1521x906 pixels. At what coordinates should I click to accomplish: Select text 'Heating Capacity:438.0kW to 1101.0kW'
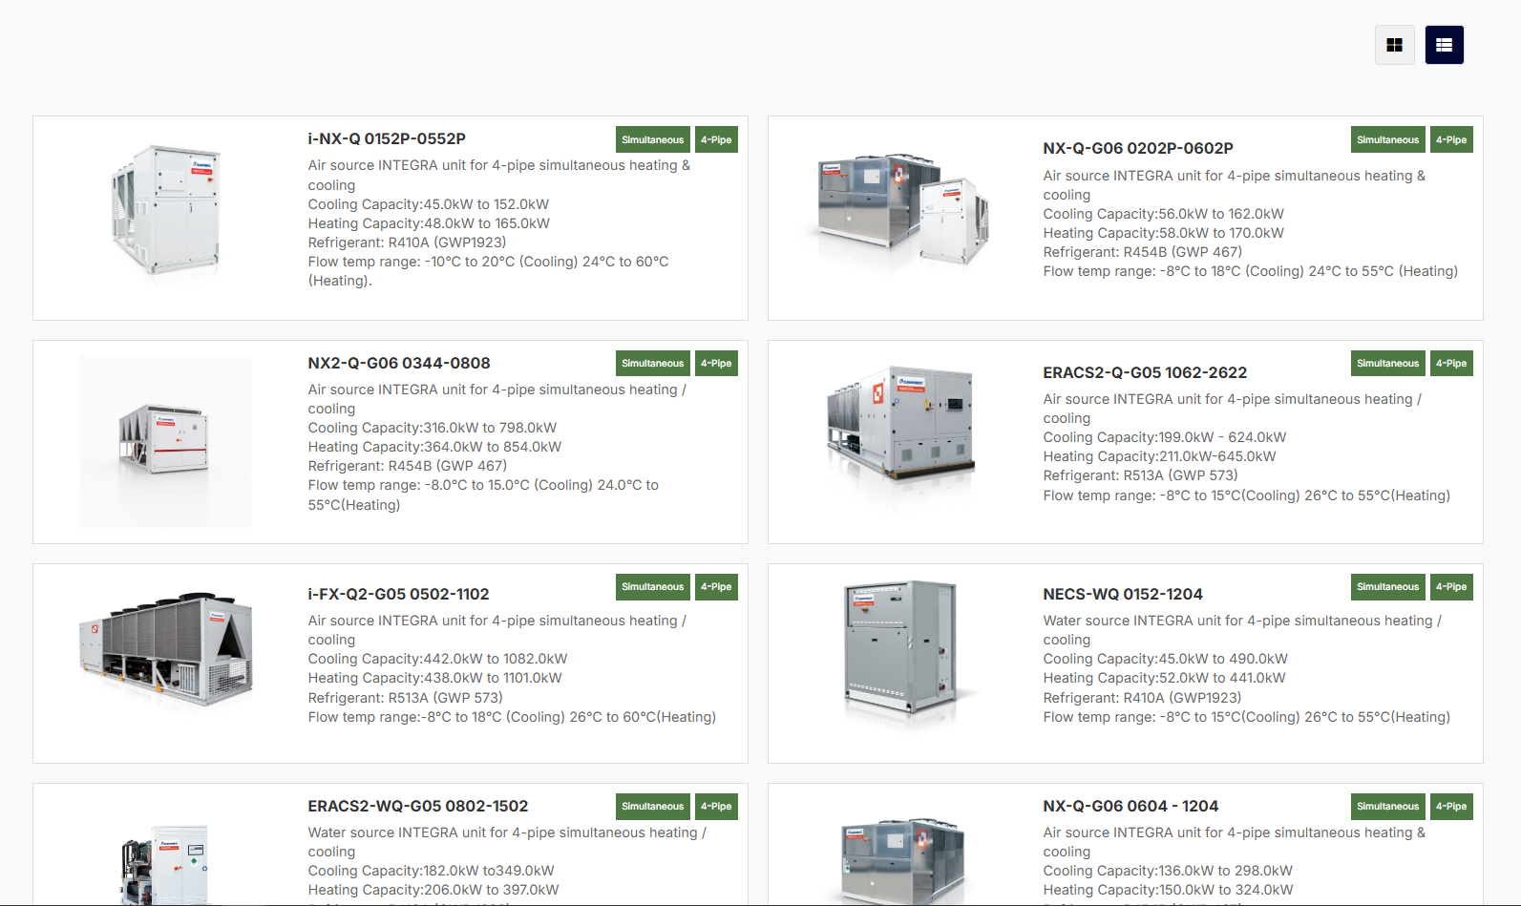pyautogui.click(x=434, y=678)
